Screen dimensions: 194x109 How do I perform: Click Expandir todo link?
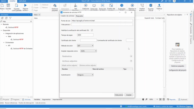point(149,18)
